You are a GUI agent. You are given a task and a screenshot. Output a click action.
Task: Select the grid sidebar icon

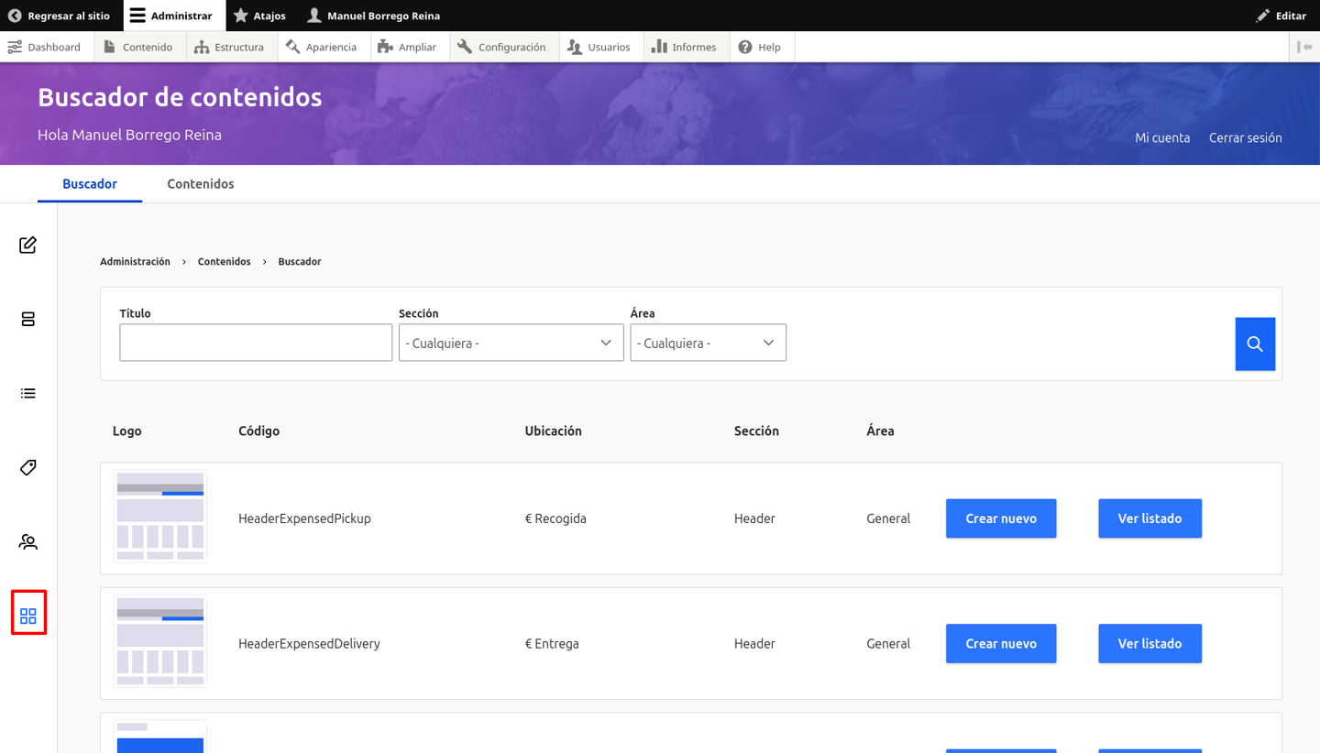point(28,616)
